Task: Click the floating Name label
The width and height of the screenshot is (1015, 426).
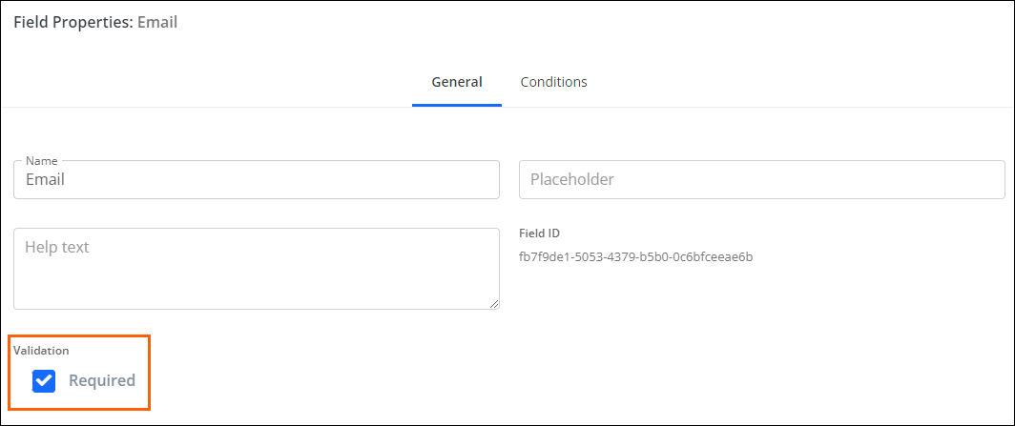Action: coord(41,161)
